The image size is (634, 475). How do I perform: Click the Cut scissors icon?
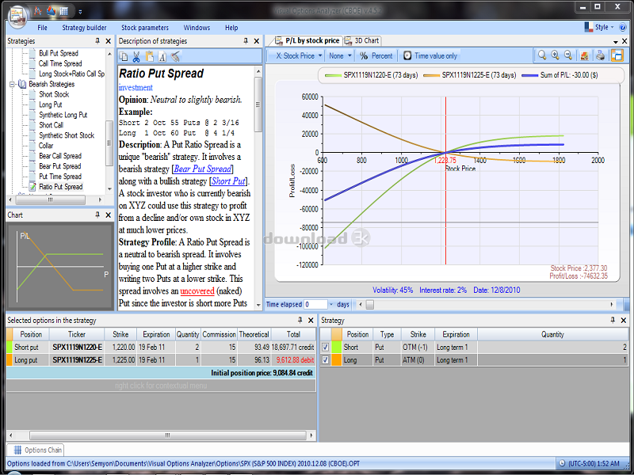pyautogui.click(x=136, y=56)
